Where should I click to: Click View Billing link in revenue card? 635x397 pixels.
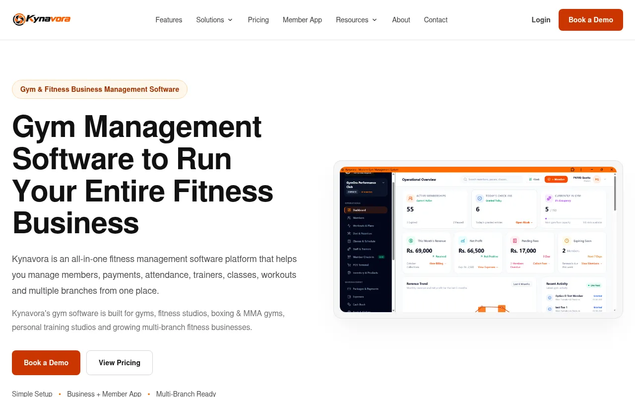438,264
